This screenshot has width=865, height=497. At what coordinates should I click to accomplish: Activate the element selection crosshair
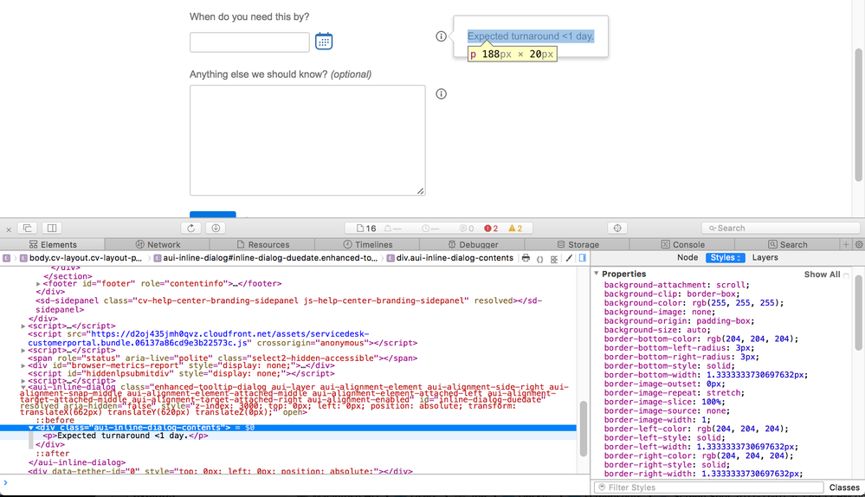[x=617, y=228]
